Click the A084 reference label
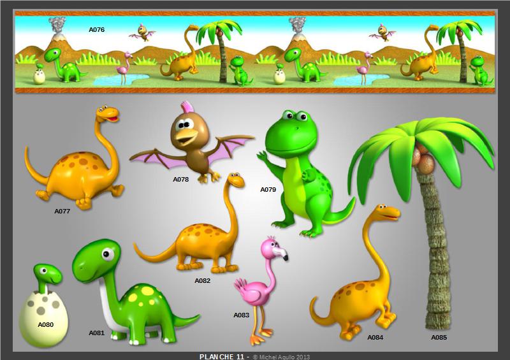 click(x=375, y=337)
